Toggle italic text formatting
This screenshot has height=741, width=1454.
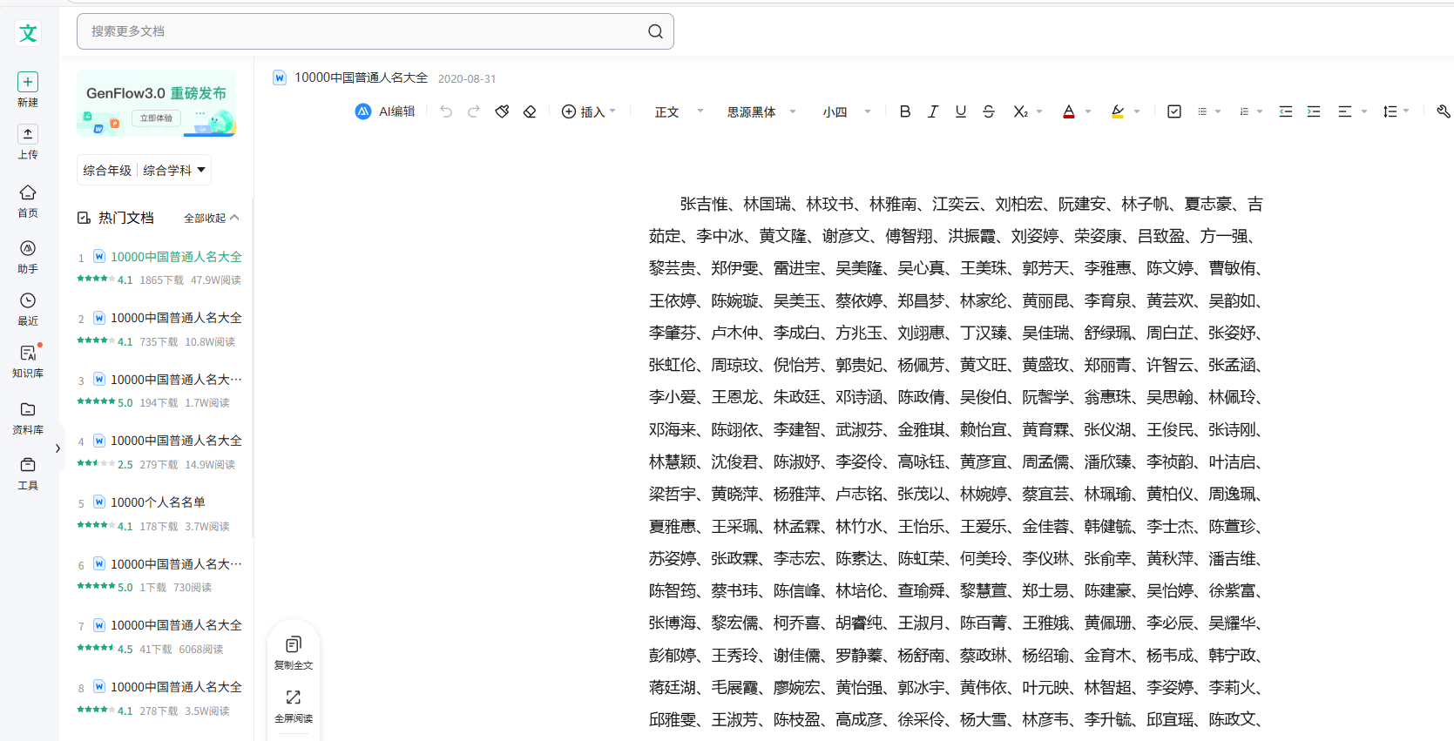[x=933, y=111]
